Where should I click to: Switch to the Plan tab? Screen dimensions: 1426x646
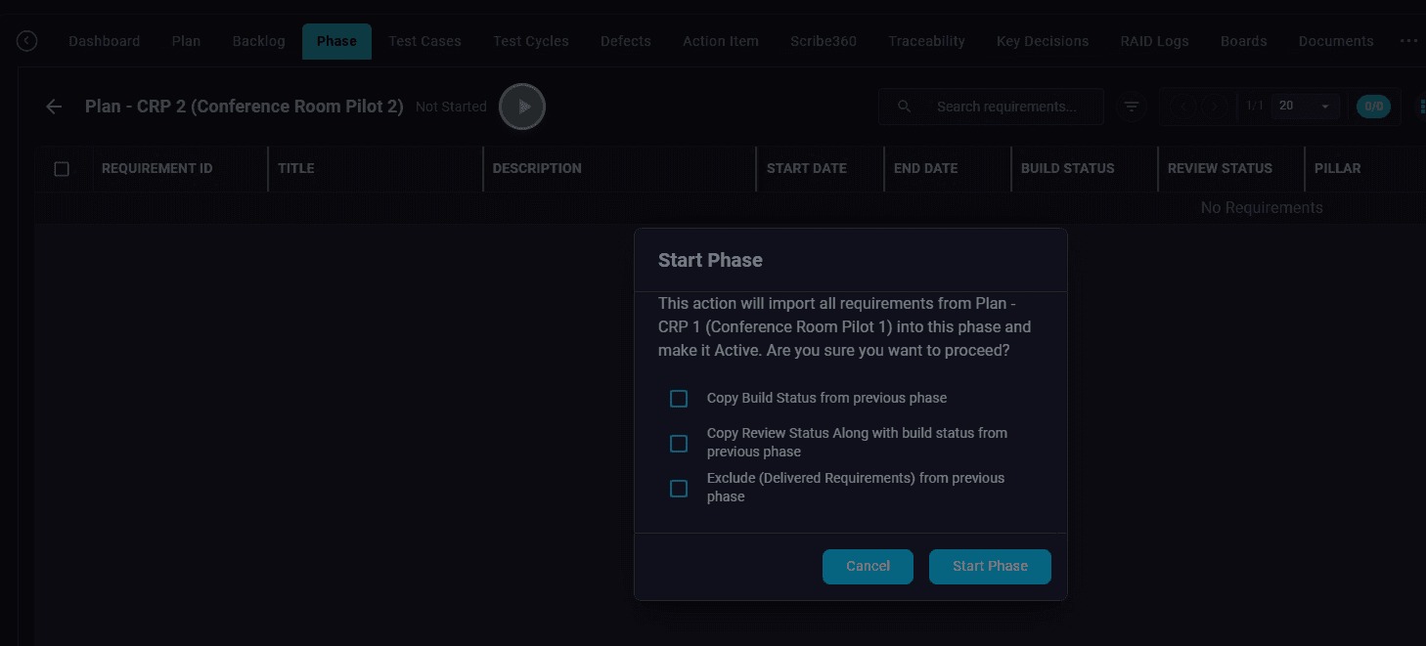point(186,41)
